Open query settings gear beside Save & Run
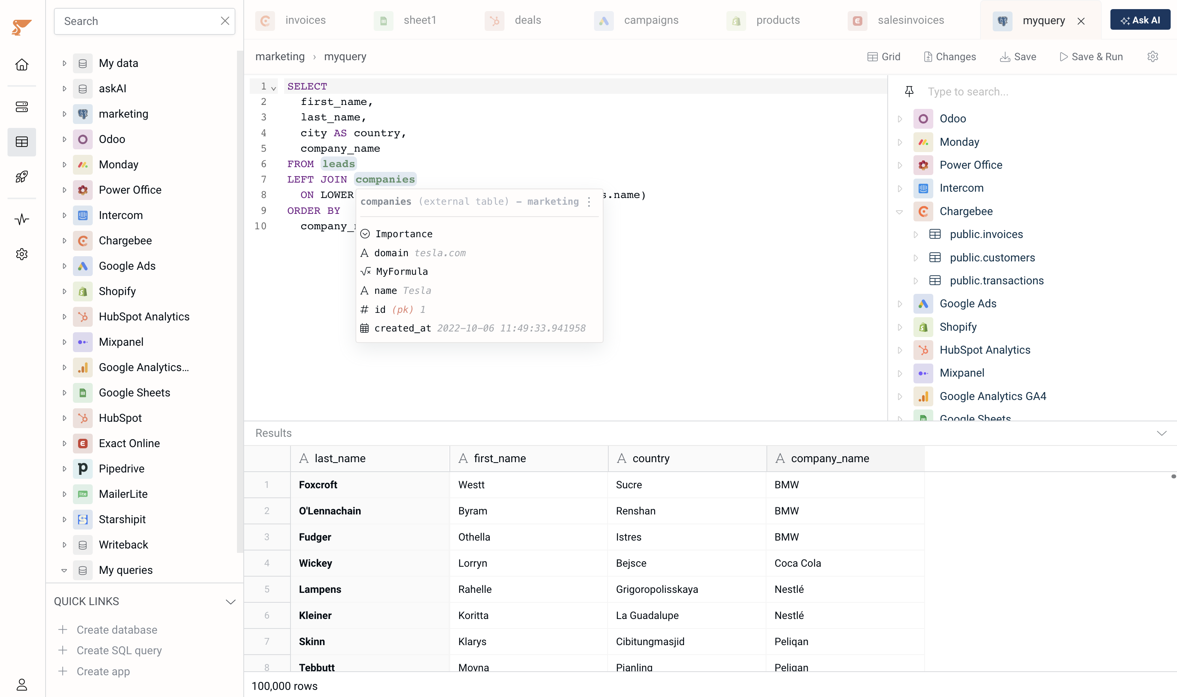 tap(1152, 56)
